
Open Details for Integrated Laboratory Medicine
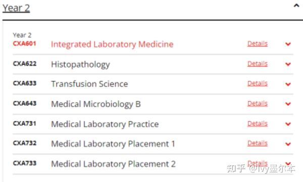pyautogui.click(x=258, y=43)
